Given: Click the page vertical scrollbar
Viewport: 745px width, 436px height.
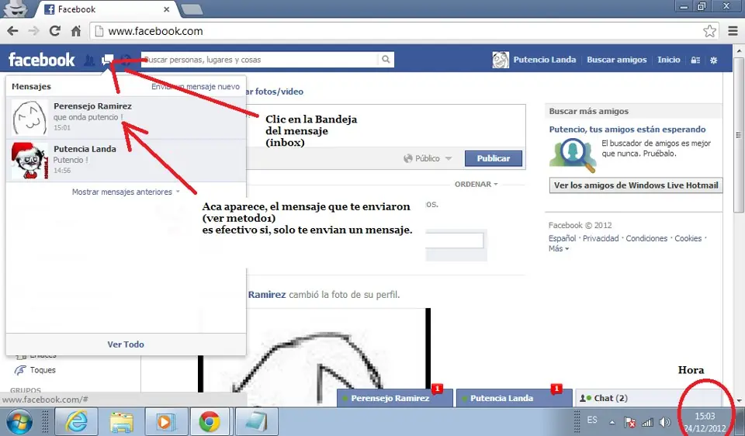Looking at the screenshot, I should [x=739, y=135].
